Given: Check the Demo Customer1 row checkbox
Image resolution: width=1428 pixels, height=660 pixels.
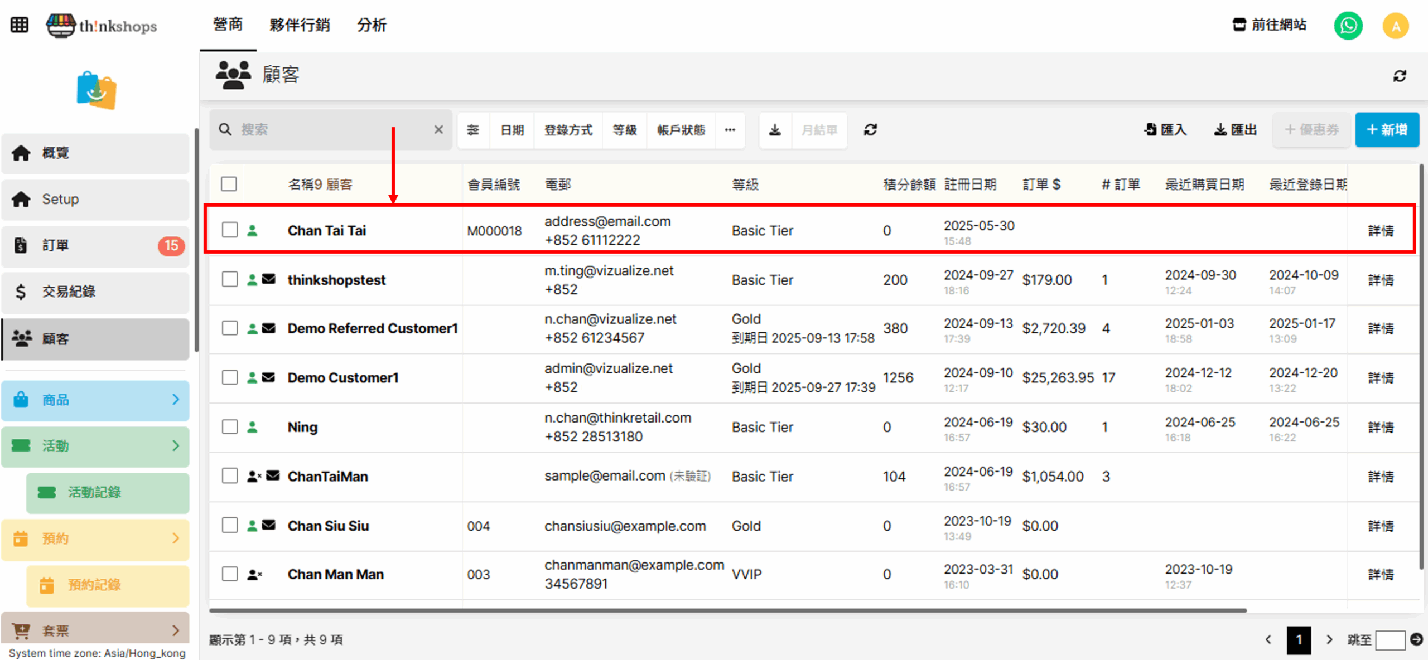Looking at the screenshot, I should 230,377.
